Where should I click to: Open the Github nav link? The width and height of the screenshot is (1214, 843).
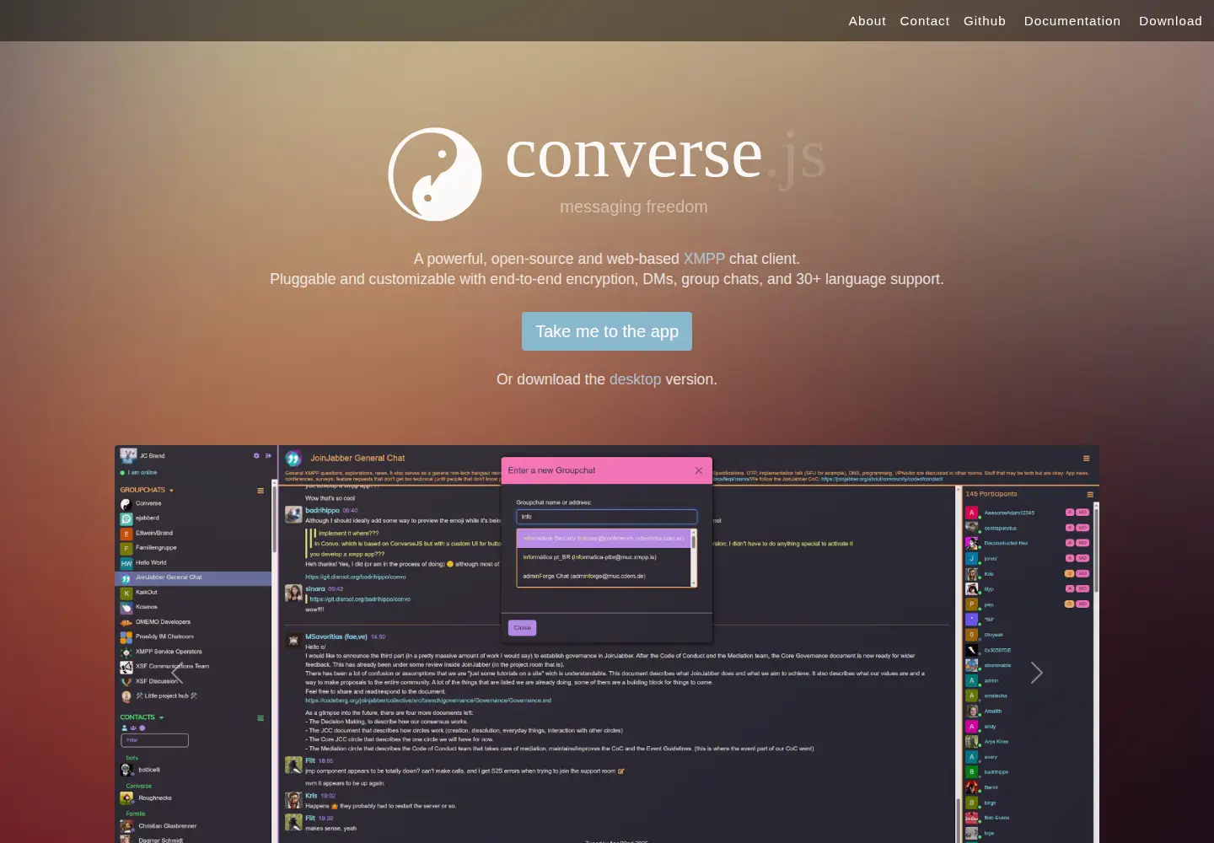coord(985,21)
